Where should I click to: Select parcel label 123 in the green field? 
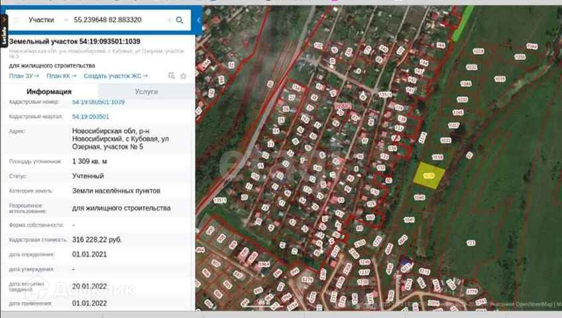471,243
